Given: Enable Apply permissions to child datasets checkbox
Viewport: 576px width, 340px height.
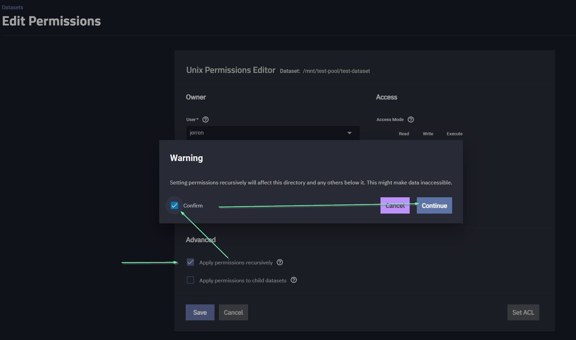Looking at the screenshot, I should coord(190,280).
